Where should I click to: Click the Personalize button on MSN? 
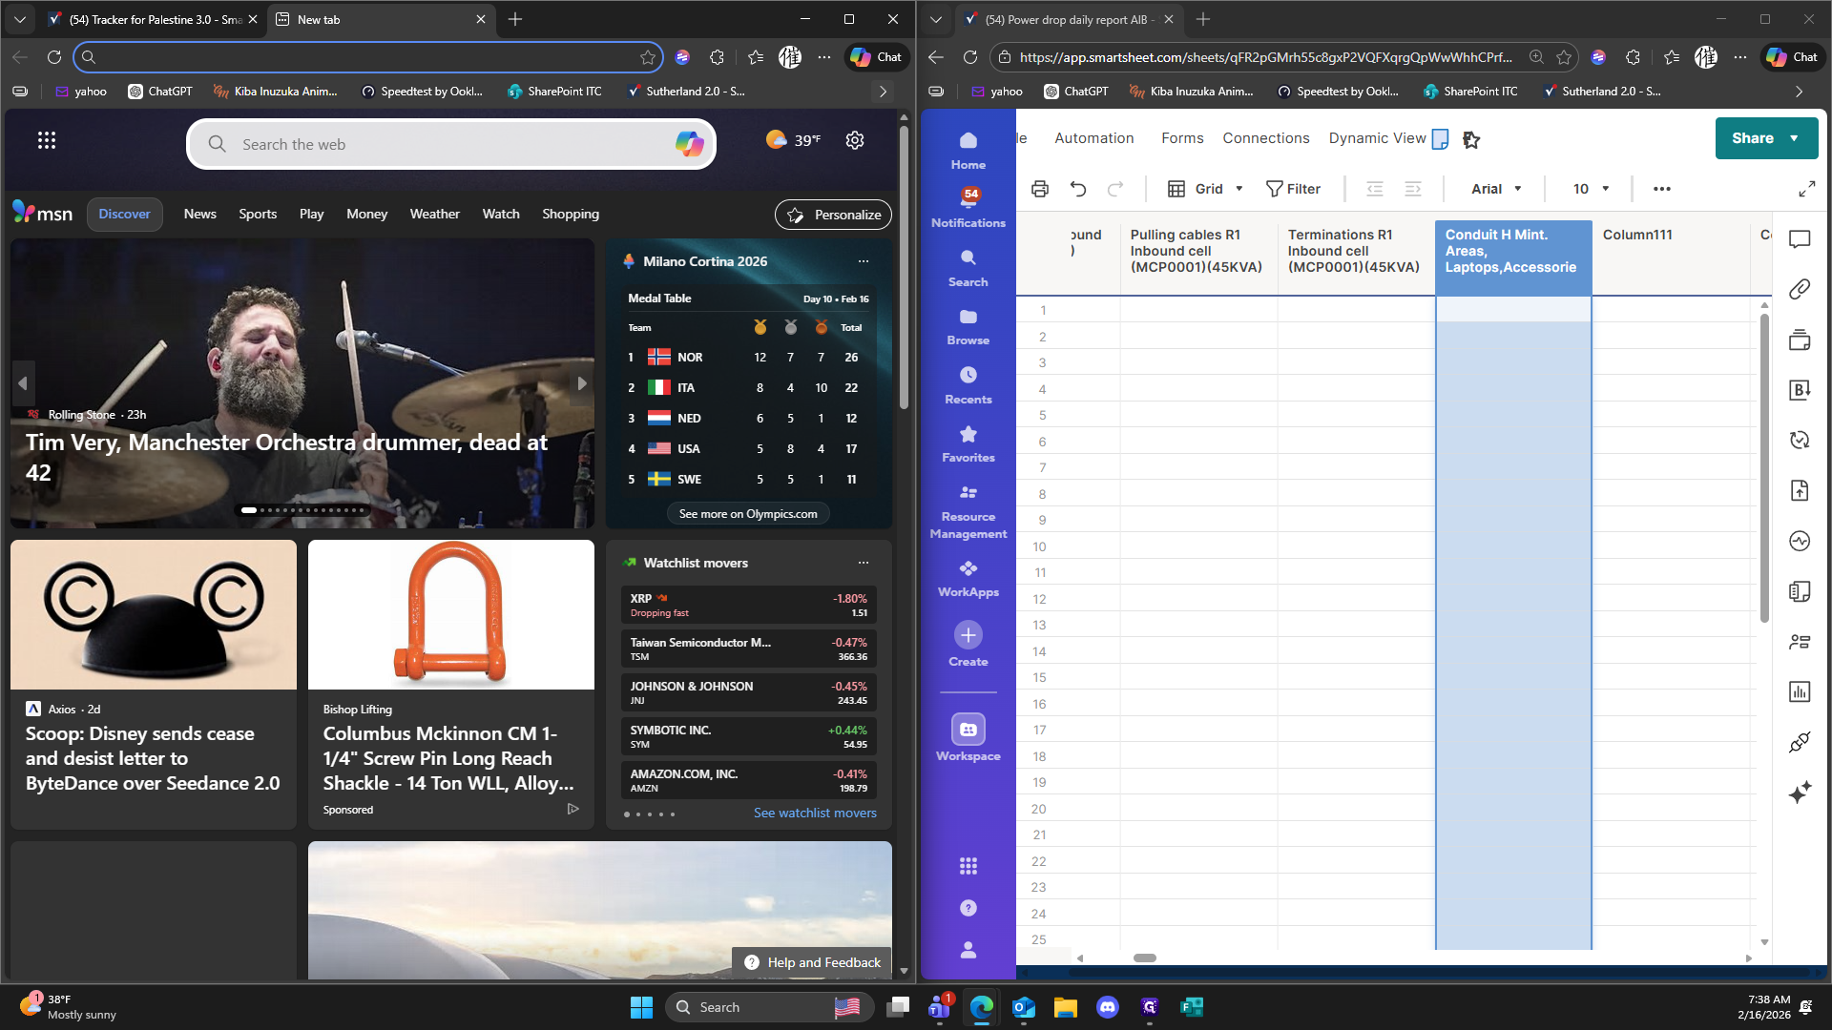[x=833, y=215]
